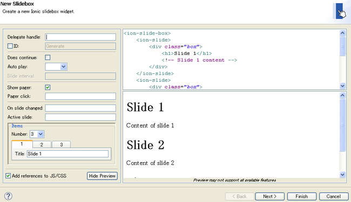Screen dimensions: 351x202
Task: Click the Active slide input field
Action: tap(80, 117)
